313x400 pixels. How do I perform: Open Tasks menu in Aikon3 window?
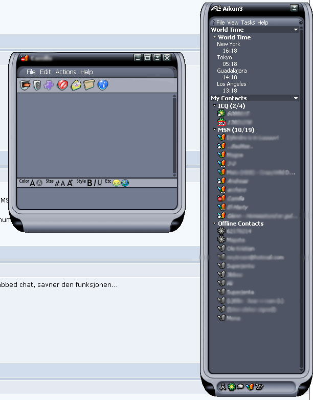[x=248, y=23]
